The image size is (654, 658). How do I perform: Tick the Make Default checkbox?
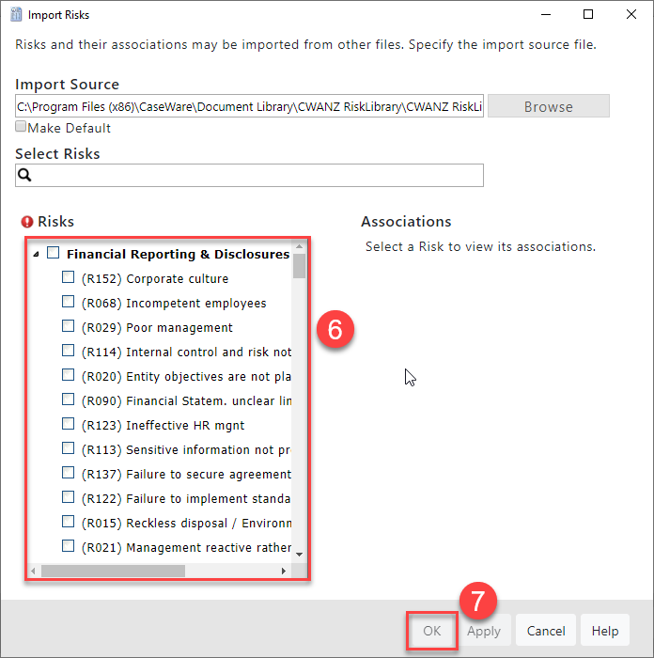click(x=21, y=127)
